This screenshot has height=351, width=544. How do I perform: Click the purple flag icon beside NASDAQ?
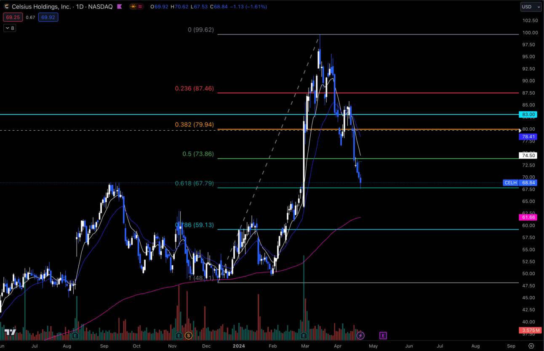(x=120, y=7)
